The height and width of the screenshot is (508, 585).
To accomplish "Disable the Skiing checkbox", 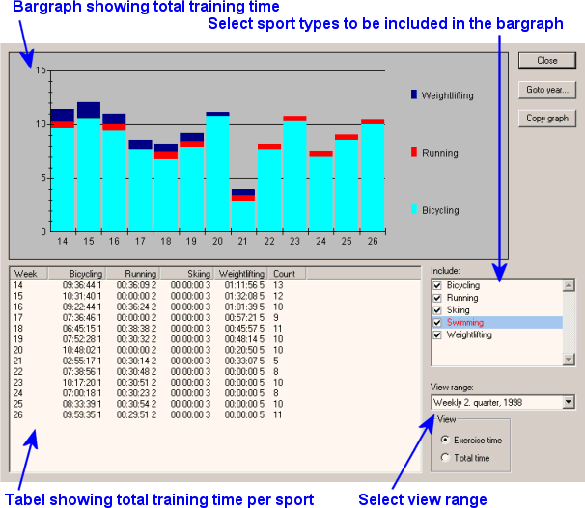I will 438,310.
